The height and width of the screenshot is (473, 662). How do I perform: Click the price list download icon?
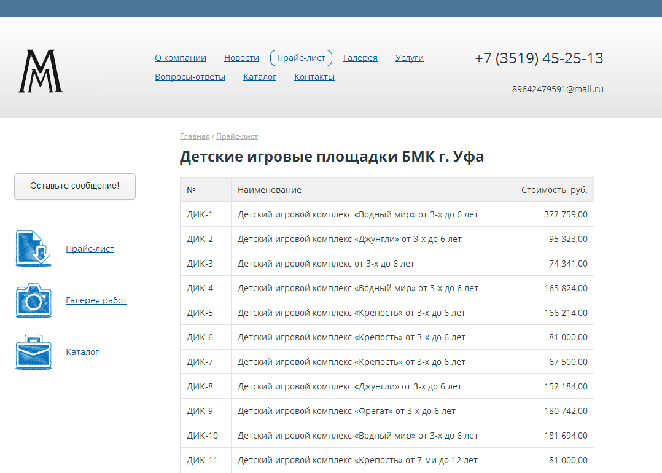coord(33,248)
